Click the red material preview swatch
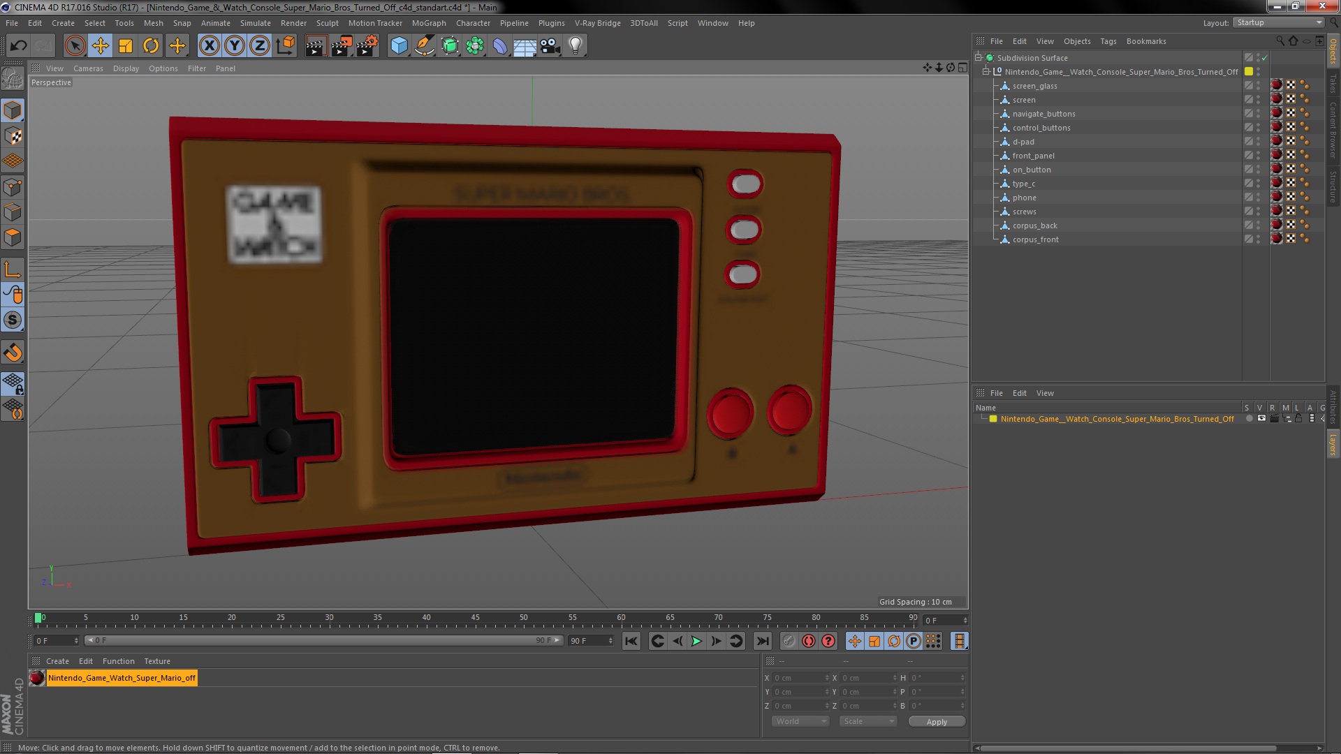The width and height of the screenshot is (1341, 754). pos(37,678)
